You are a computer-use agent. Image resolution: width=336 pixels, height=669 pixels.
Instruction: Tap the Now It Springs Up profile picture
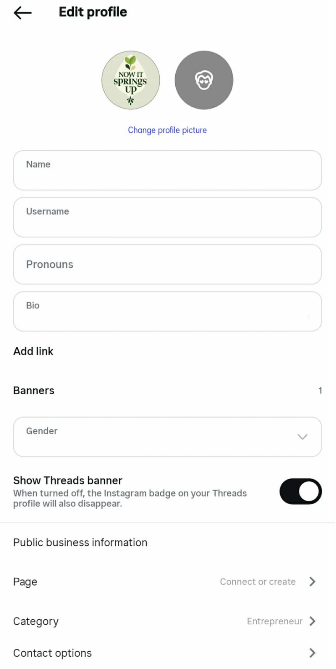(131, 80)
